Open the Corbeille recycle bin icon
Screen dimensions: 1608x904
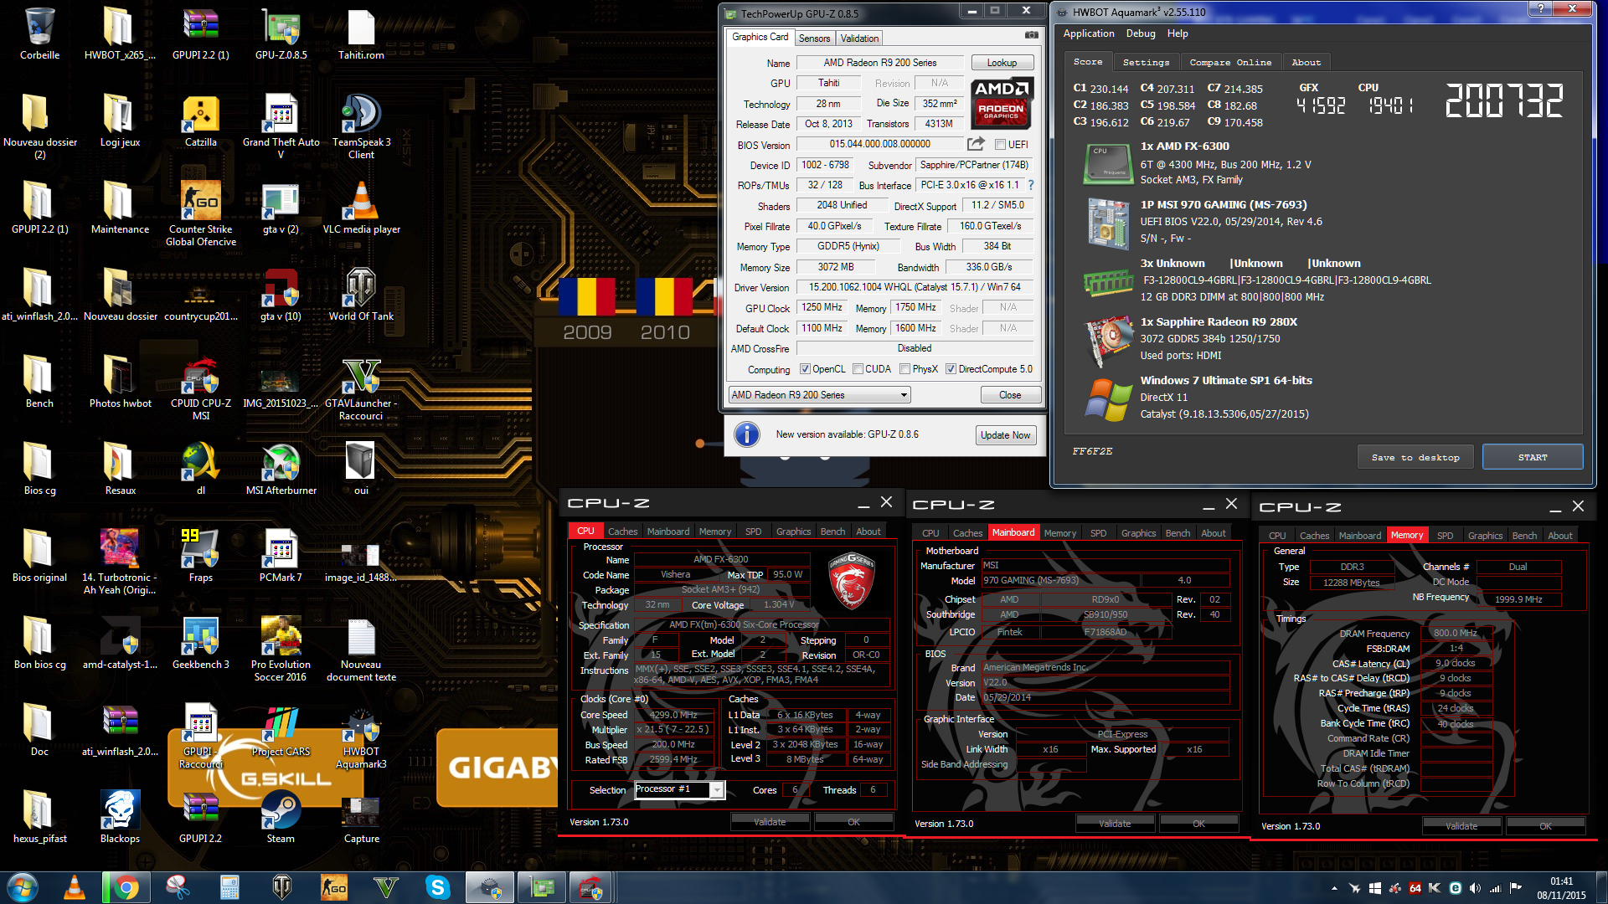coord(39,33)
